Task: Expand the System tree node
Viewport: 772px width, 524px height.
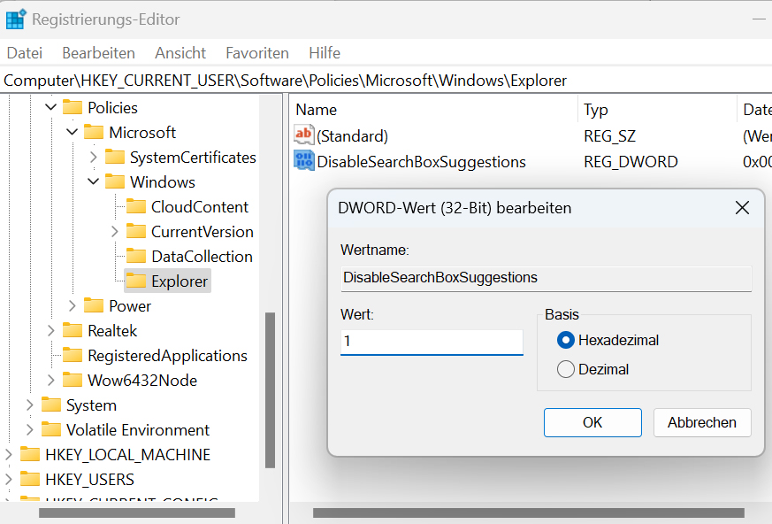Action: (30, 405)
